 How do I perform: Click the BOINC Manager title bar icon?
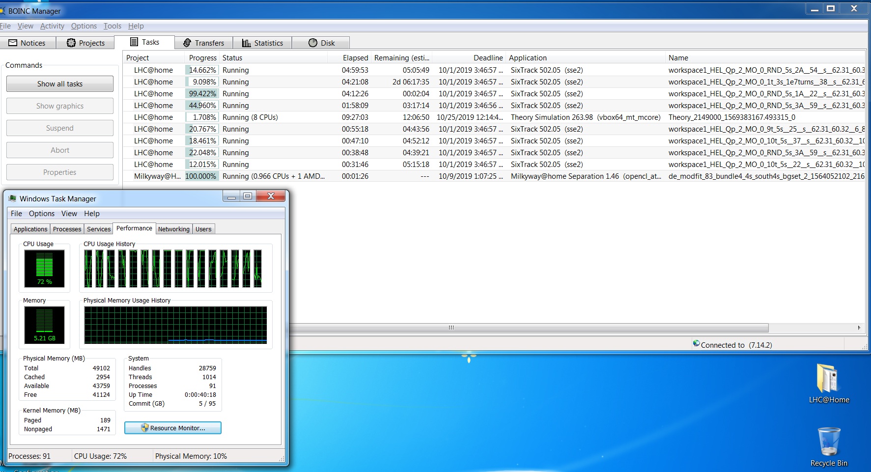click(2, 11)
